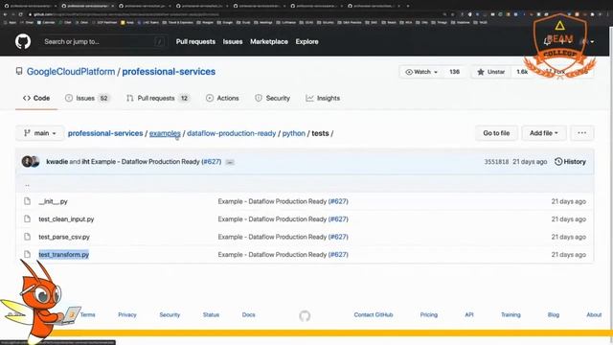Go to professional-services breadcrumb root
The image size is (613, 345).
pyautogui.click(x=105, y=133)
